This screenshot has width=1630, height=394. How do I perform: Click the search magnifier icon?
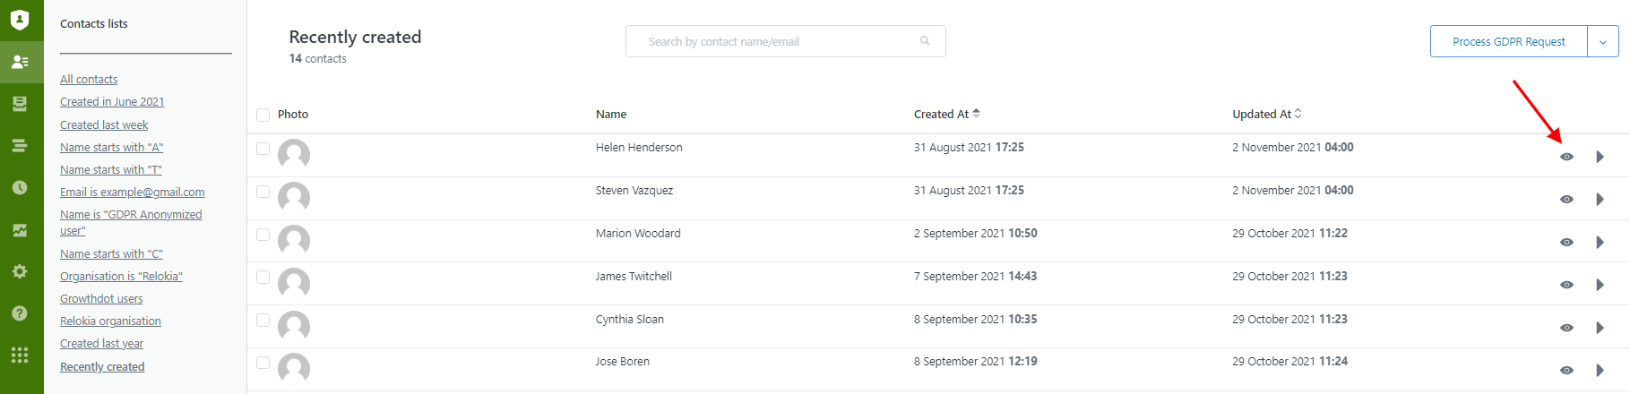tap(925, 41)
